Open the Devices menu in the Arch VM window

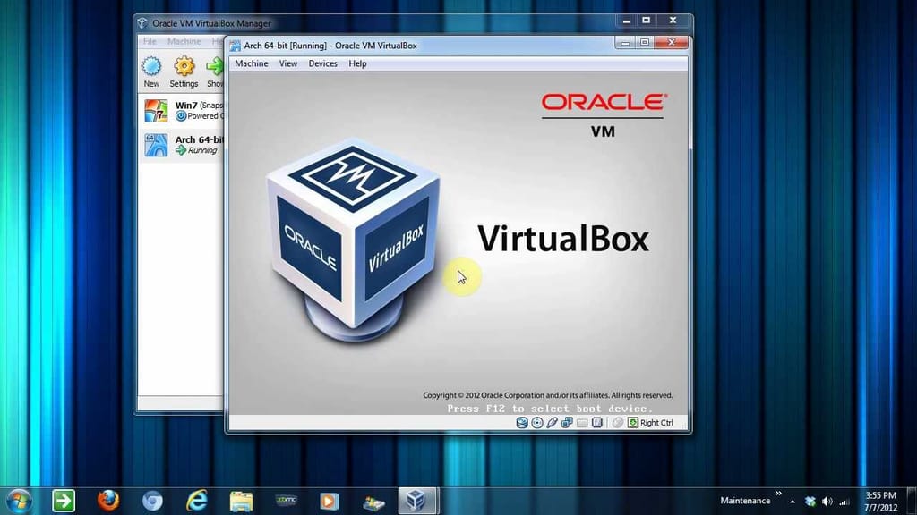click(322, 63)
